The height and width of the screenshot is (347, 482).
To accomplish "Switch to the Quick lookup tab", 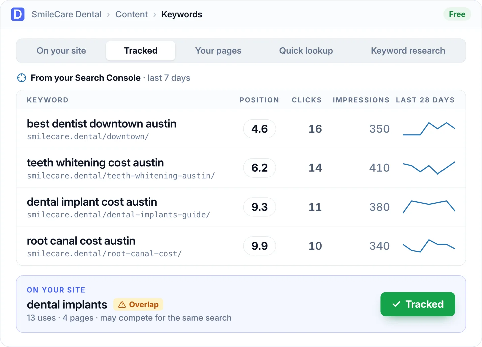I will click(x=306, y=51).
